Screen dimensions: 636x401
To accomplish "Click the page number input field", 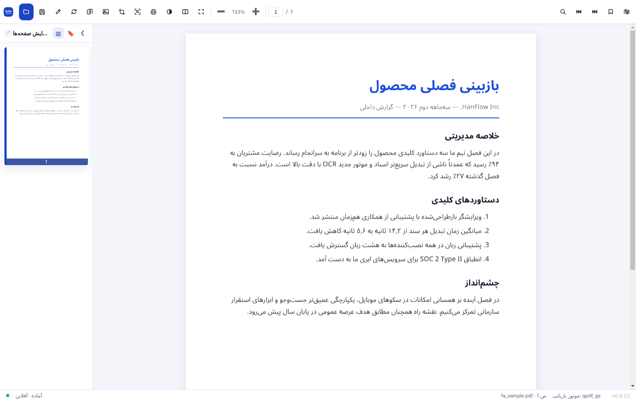I will click(276, 12).
